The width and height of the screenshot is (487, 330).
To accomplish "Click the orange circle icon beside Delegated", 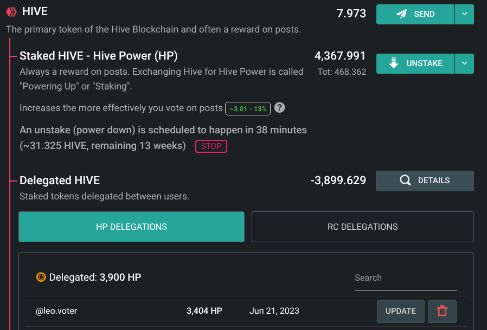I will (41, 277).
